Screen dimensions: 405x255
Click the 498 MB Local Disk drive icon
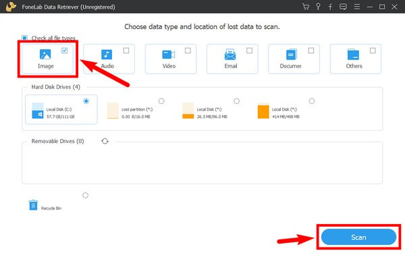pos(263,111)
